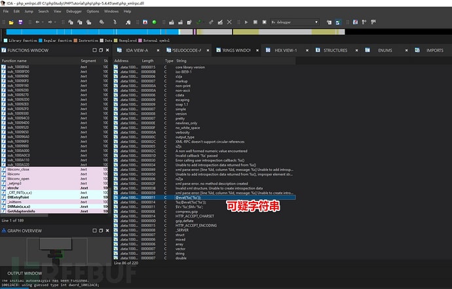This screenshot has width=452, height=289.
Task: Click the blue refresh-style icon near debugger dropdown
Action: pos(338,22)
